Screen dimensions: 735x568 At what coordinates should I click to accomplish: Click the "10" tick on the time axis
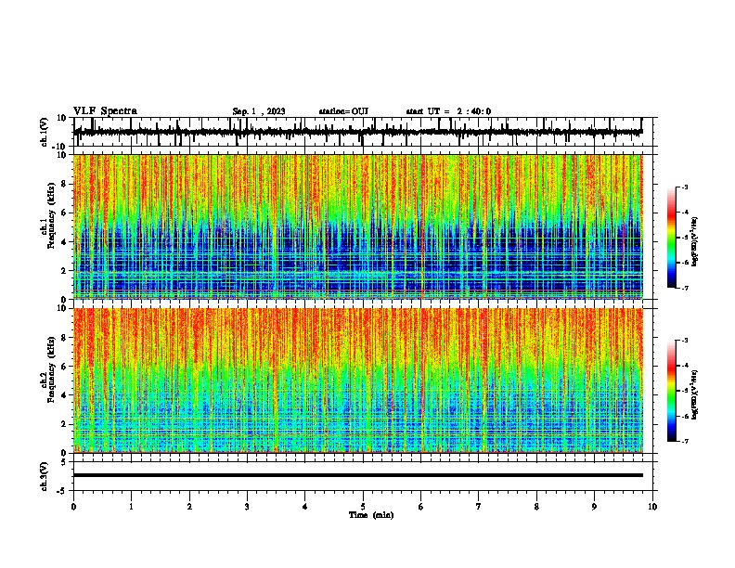(652, 507)
